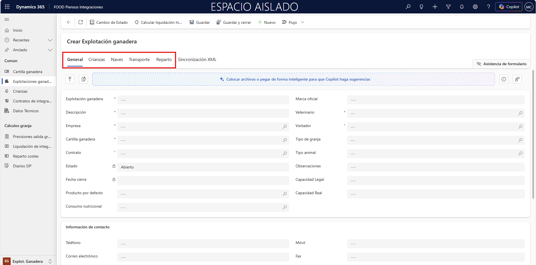Click the Cambio de Estado button

(109, 22)
